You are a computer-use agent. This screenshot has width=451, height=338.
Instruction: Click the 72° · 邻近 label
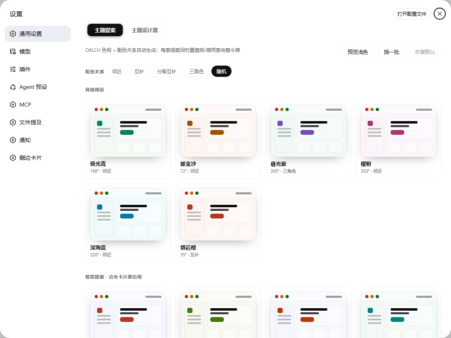pos(190,171)
